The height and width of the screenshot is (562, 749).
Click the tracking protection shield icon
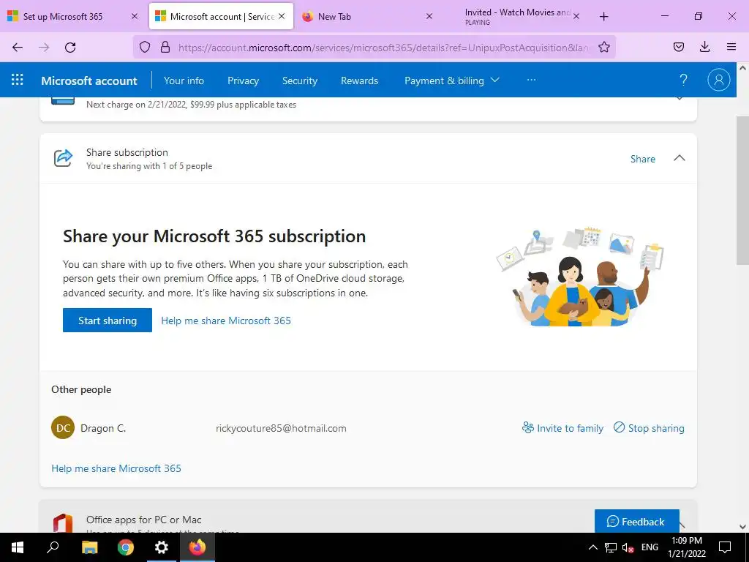145,47
